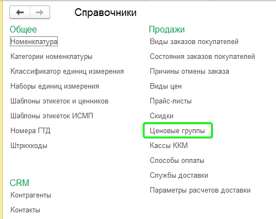
Task: Open Шаблоны этикеток ИСМП
Action: coord(52,116)
